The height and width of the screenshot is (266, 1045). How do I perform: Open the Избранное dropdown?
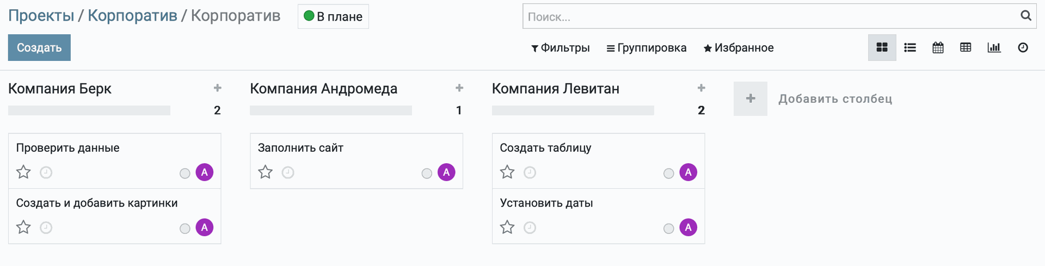click(x=738, y=48)
